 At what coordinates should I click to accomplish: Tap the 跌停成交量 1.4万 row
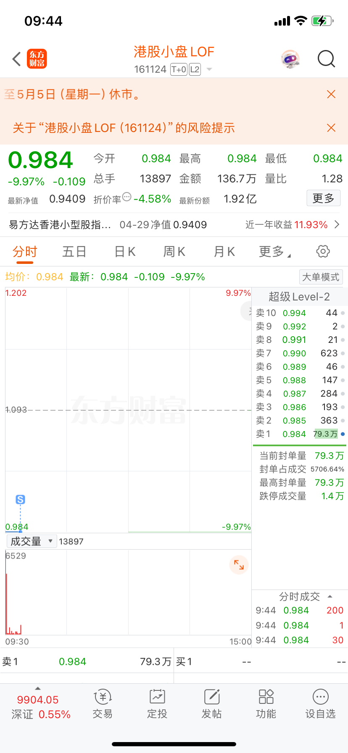point(301,496)
